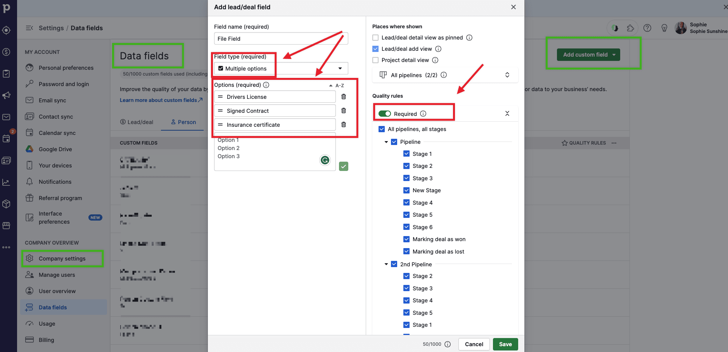Delete the Drivers License option

pos(343,97)
